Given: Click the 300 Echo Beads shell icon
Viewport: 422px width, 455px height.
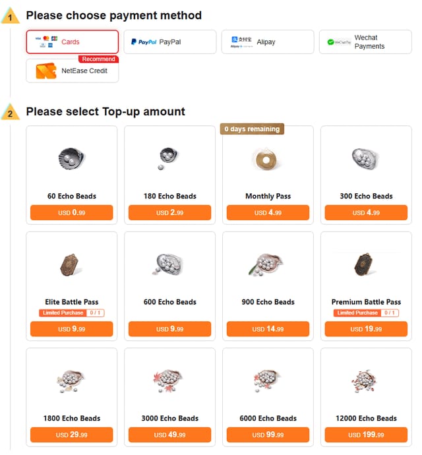Looking at the screenshot, I should pos(366,158).
